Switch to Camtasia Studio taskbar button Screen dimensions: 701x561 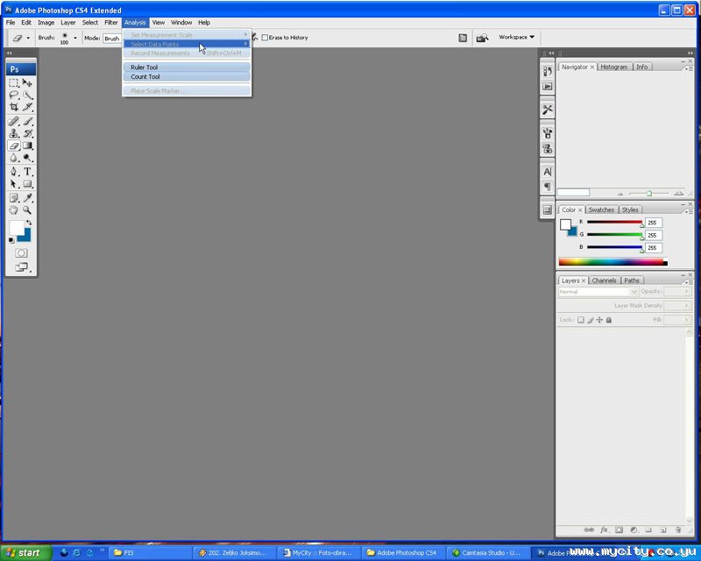click(x=487, y=553)
